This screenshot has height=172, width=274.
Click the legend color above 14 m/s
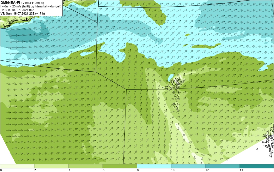(257, 166)
